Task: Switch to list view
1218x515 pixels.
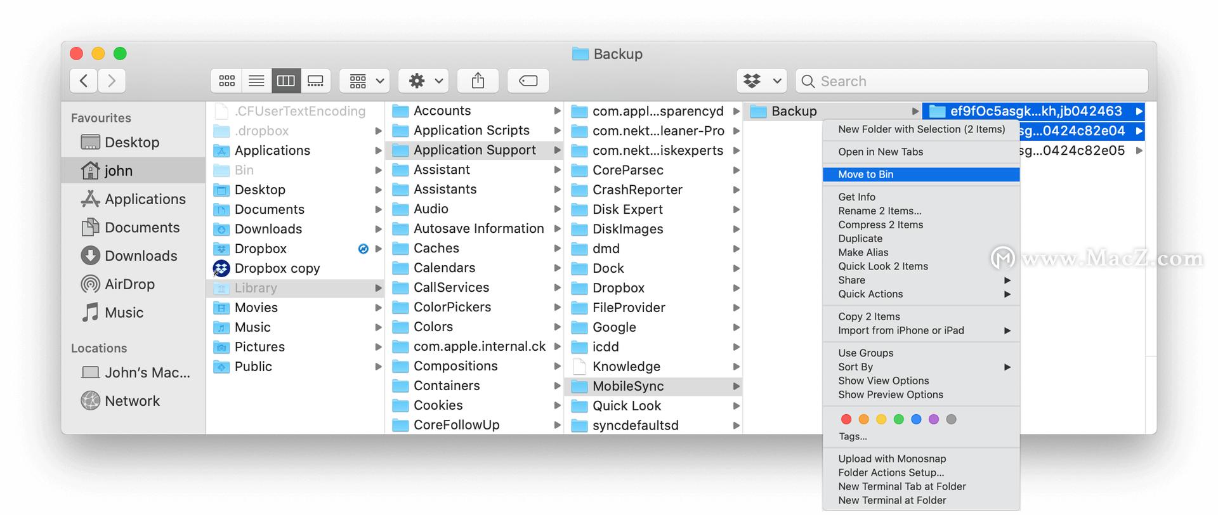Action: pyautogui.click(x=256, y=81)
